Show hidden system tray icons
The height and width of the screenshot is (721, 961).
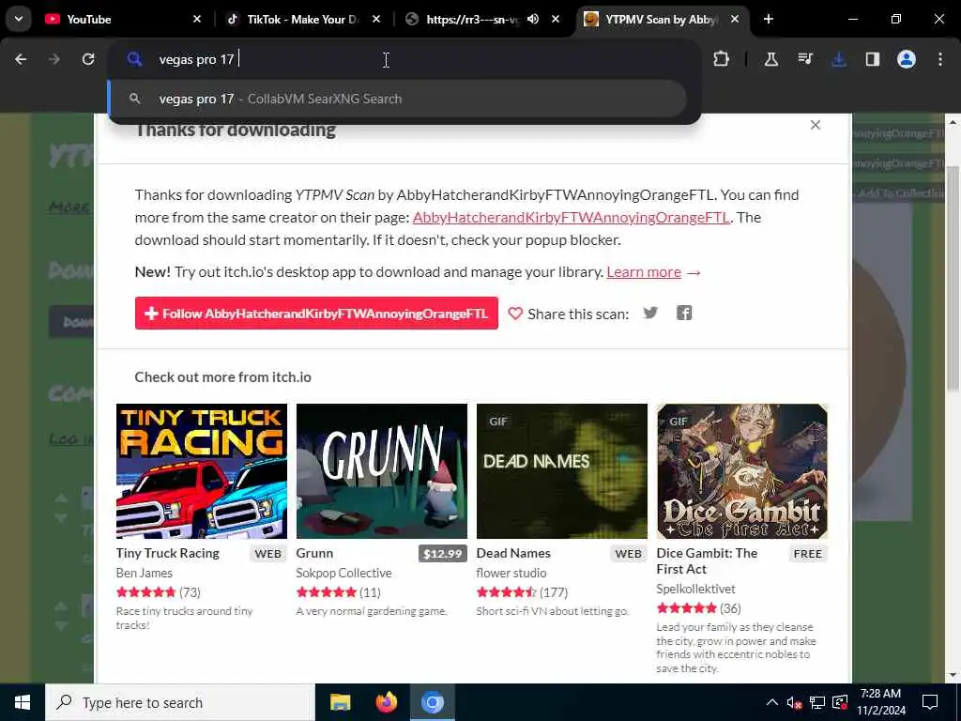772,702
